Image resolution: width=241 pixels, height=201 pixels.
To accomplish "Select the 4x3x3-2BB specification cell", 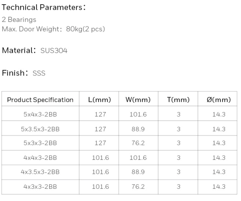I will (x=40, y=187).
